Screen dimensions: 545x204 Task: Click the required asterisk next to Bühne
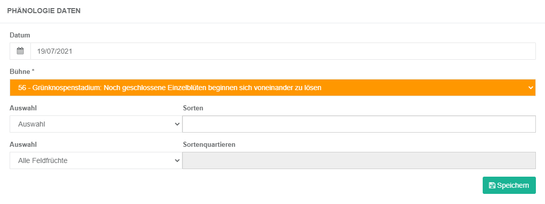coord(33,71)
